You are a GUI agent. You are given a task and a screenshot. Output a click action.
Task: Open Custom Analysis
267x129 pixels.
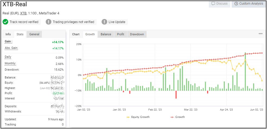[249, 4]
